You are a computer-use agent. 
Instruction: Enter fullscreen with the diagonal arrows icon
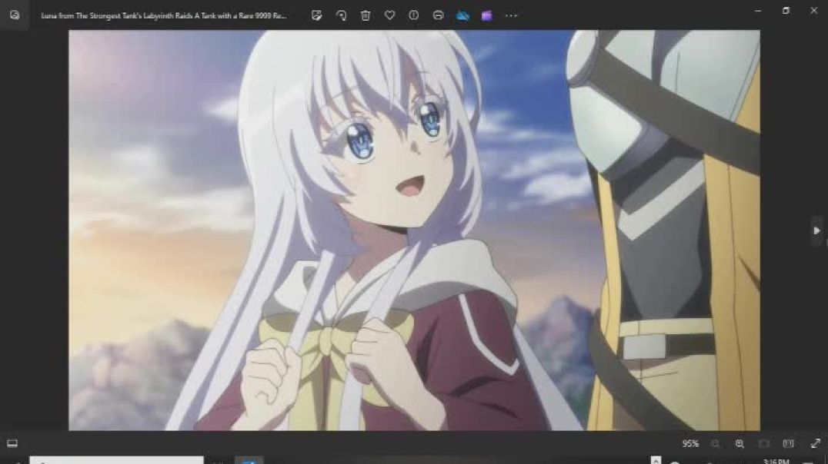(815, 444)
